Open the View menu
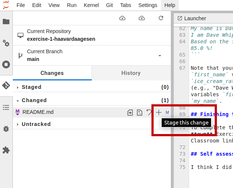 click(x=54, y=5)
